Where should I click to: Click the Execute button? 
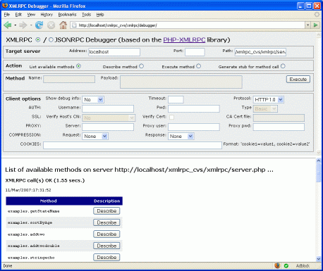point(298,79)
